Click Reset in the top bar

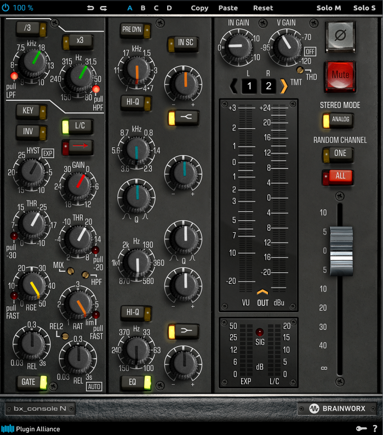tap(263, 8)
